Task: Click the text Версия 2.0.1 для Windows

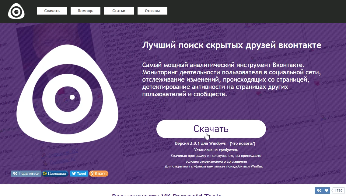Action: 200,144
